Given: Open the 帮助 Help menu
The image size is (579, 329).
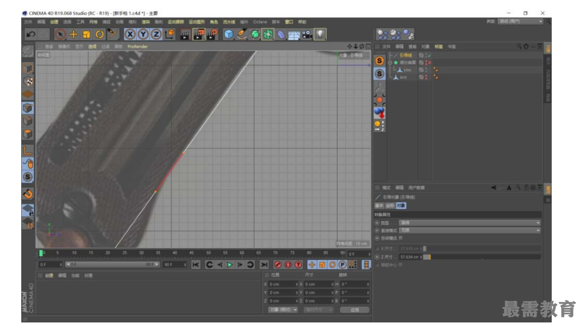Looking at the screenshot, I should click(x=303, y=22).
